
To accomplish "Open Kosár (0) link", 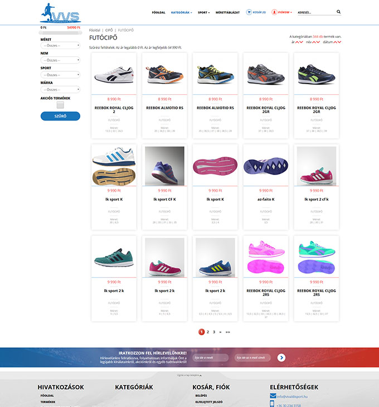I will [259, 12].
